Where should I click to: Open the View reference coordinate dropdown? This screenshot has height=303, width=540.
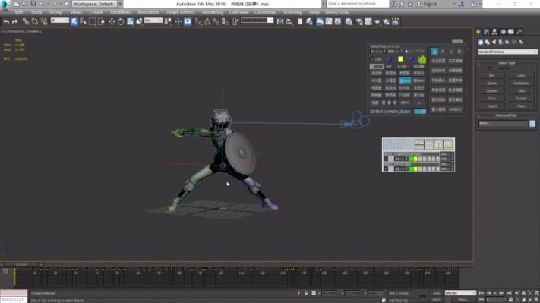pos(153,21)
